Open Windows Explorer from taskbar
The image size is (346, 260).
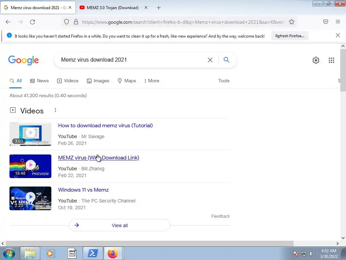click(x=30, y=253)
